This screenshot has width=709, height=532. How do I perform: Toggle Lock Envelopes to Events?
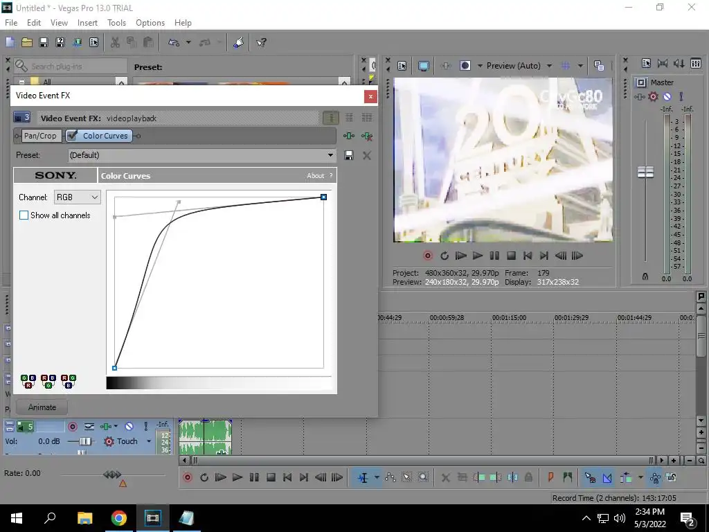tap(655, 477)
